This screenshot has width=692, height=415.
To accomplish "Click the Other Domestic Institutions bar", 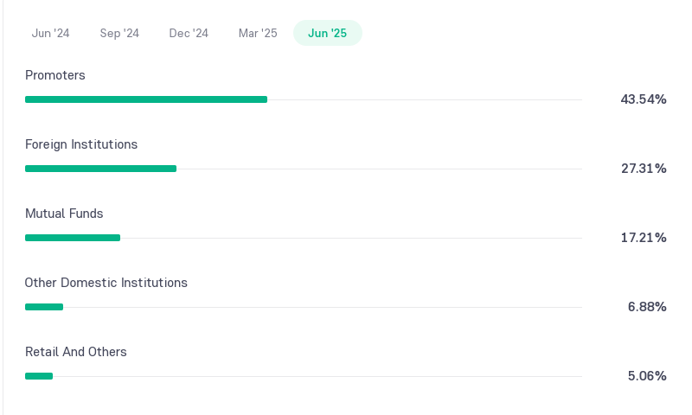I will pyautogui.click(x=44, y=307).
